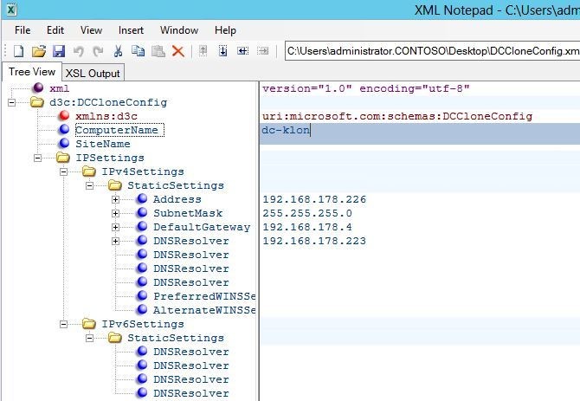Image resolution: width=580 pixels, height=401 pixels.
Task: Open a file using the folder icon
Action: (x=39, y=51)
